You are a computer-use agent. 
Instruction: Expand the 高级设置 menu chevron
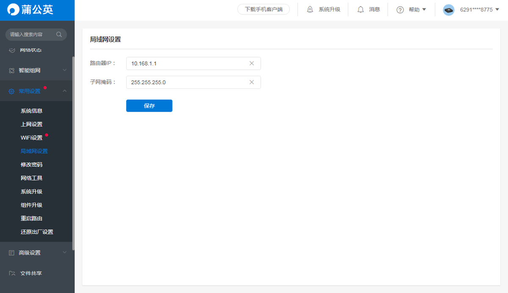click(65, 252)
